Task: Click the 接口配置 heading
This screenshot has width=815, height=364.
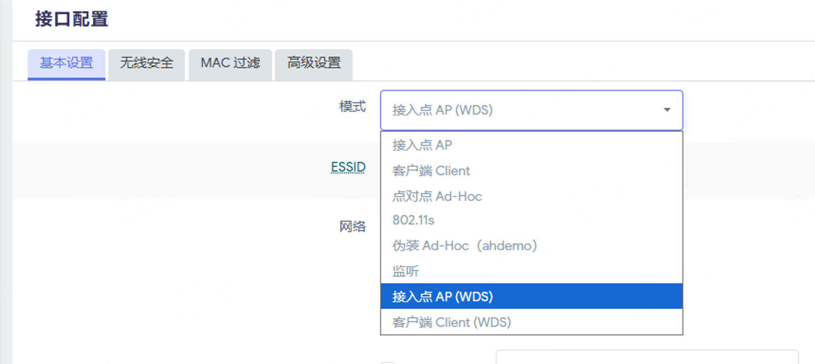Action: (x=72, y=19)
